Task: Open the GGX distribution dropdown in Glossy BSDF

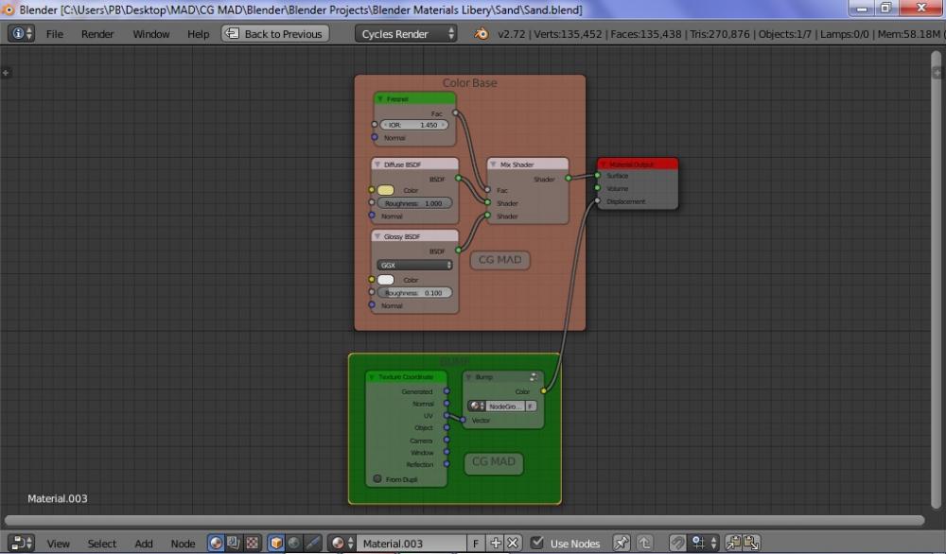Action: pos(414,266)
